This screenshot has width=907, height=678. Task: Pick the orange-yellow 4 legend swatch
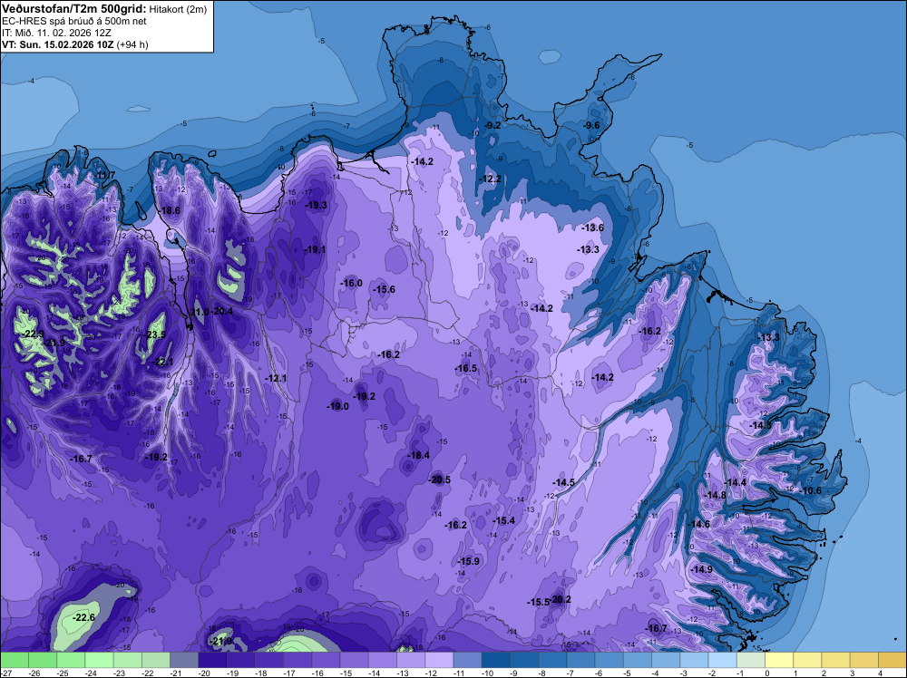pyautogui.click(x=892, y=660)
